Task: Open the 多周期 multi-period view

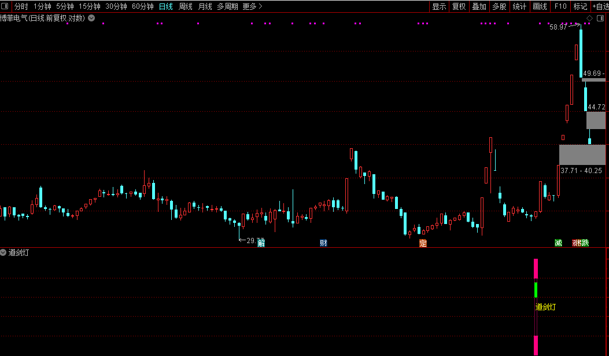Action: pos(228,6)
